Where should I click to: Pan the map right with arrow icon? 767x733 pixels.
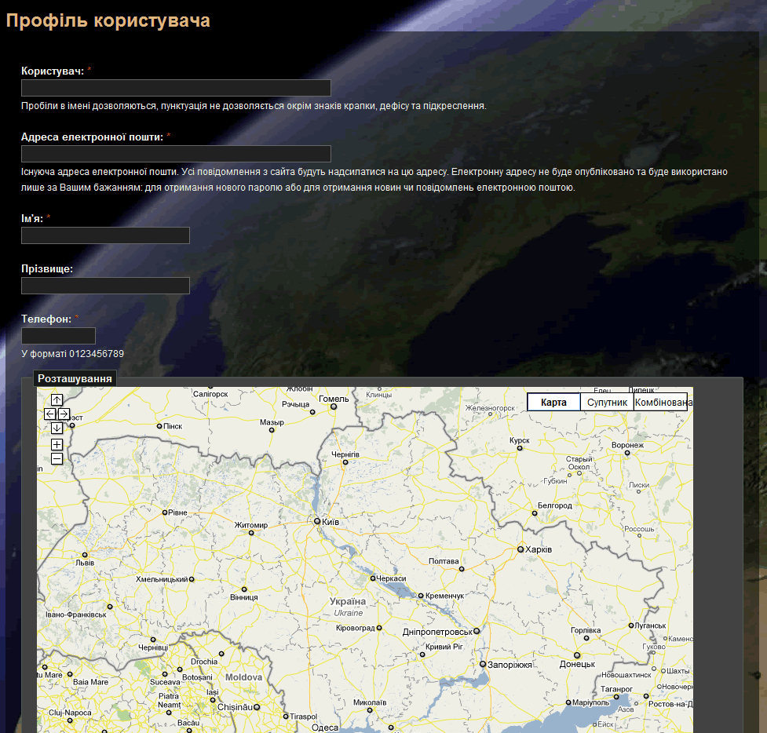[64, 414]
